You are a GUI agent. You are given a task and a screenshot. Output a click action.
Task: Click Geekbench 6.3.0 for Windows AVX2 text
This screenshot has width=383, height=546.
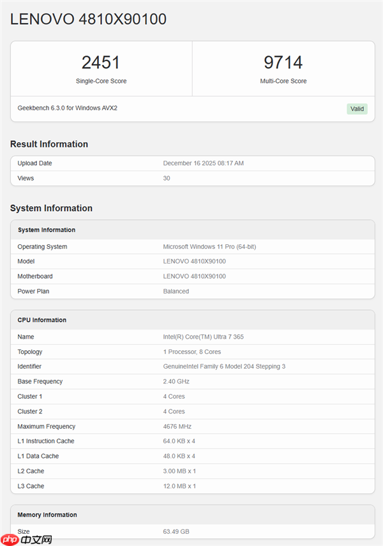[x=67, y=108]
